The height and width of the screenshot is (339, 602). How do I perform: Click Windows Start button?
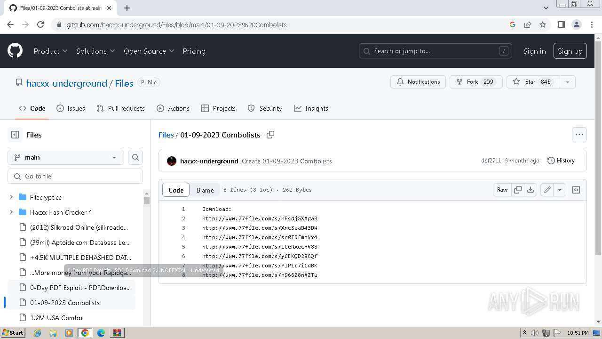point(13,333)
